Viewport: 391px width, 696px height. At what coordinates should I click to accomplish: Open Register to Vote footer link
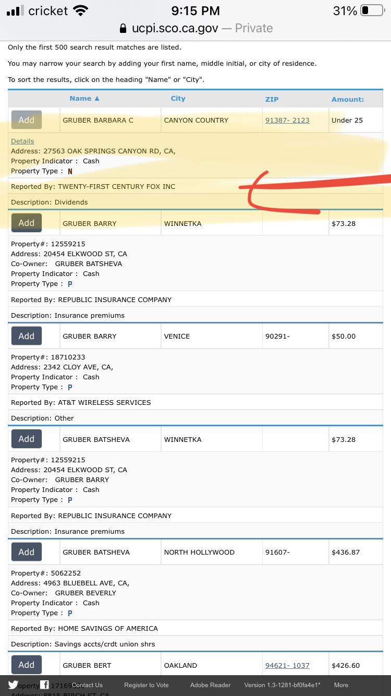(146, 685)
